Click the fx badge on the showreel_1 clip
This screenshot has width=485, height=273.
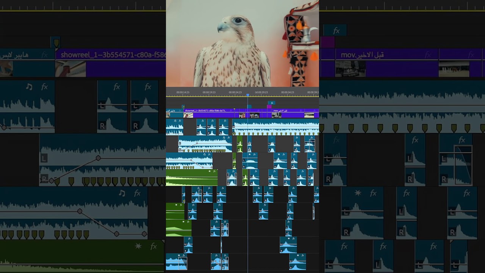pyautogui.click(x=231, y=111)
